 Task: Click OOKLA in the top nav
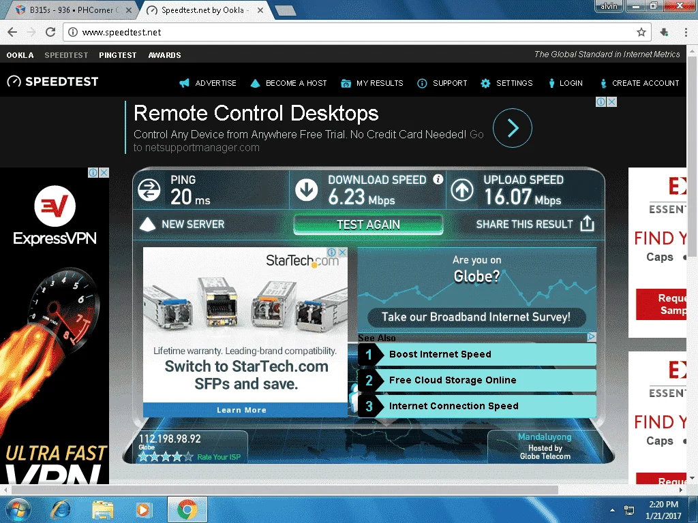[x=20, y=55]
